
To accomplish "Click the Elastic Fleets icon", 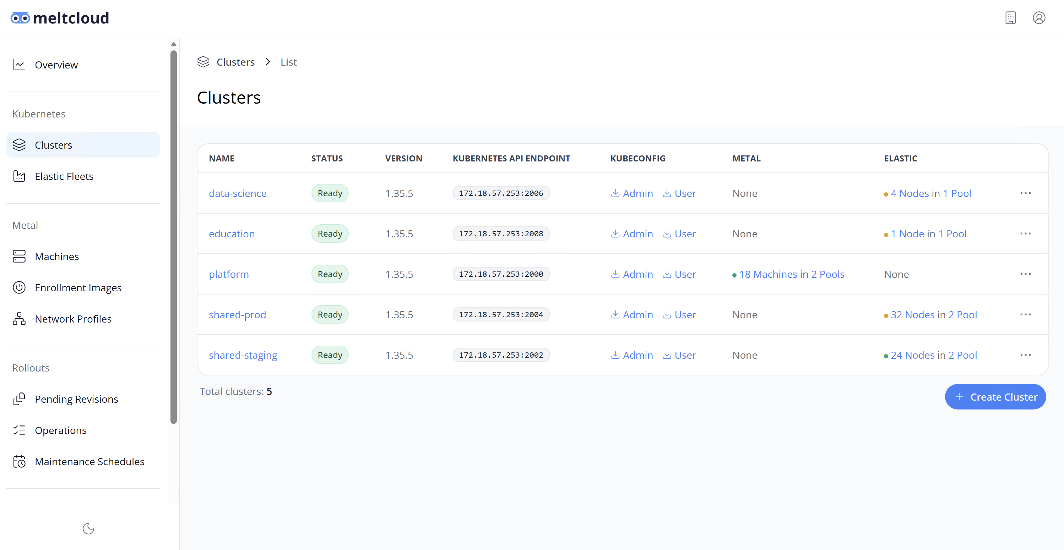I will (x=19, y=176).
